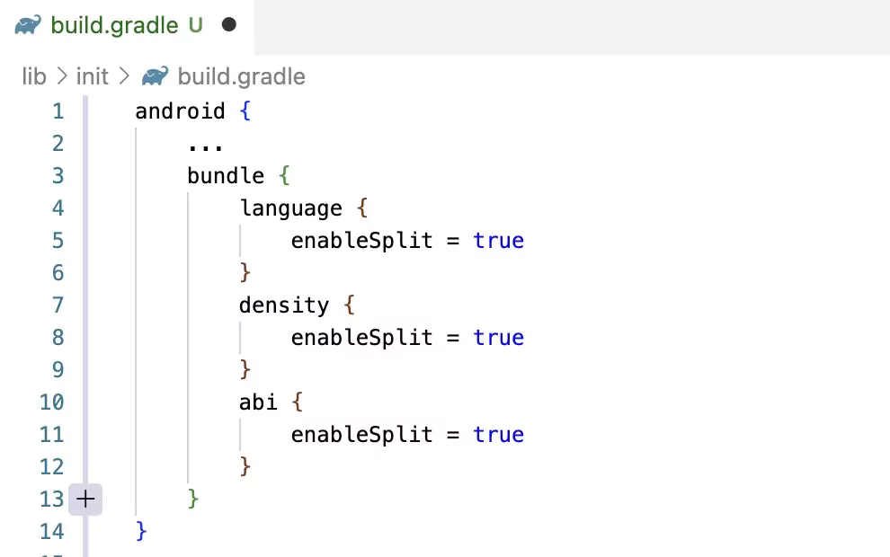
Task: Click the build.gradle breadcrumb item
Action: coord(241,76)
